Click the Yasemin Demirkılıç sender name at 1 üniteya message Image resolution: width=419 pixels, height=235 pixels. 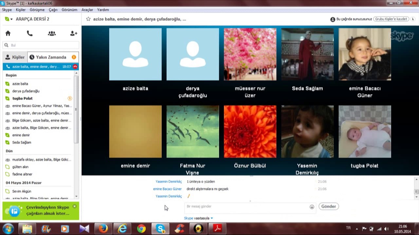[x=169, y=181]
